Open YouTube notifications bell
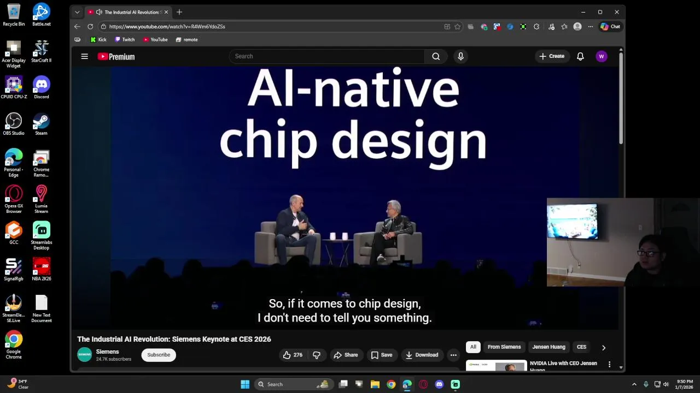Viewport: 700px width, 393px height. tap(580, 56)
